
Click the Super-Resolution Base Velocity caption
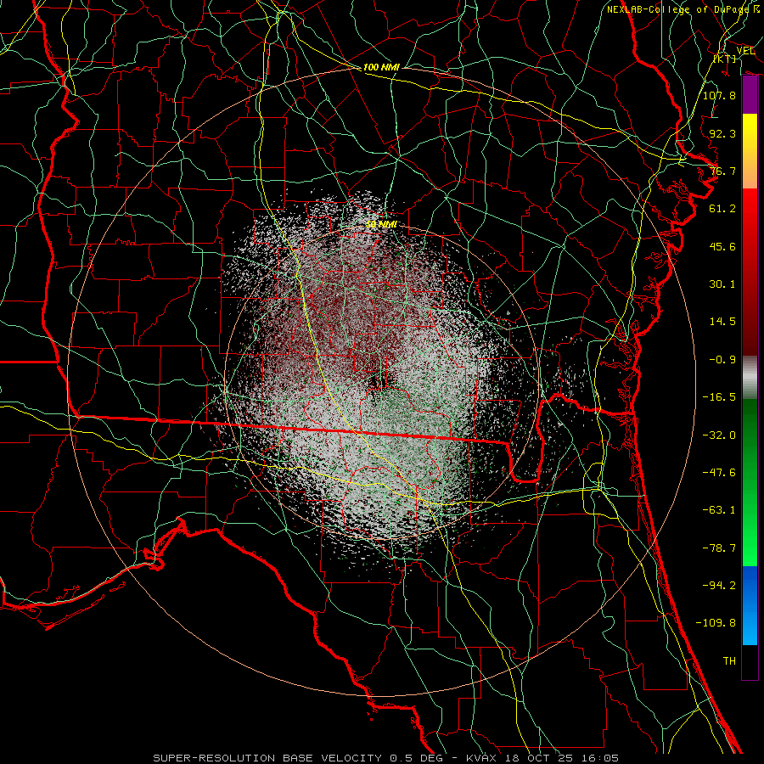[x=386, y=758]
